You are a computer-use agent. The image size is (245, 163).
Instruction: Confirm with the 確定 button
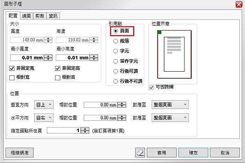(x=193, y=152)
